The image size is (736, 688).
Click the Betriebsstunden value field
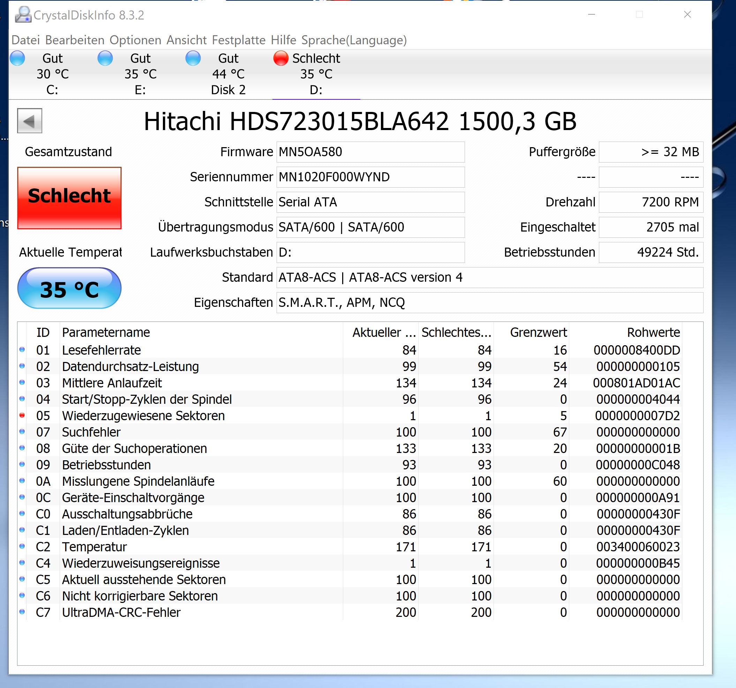(651, 252)
